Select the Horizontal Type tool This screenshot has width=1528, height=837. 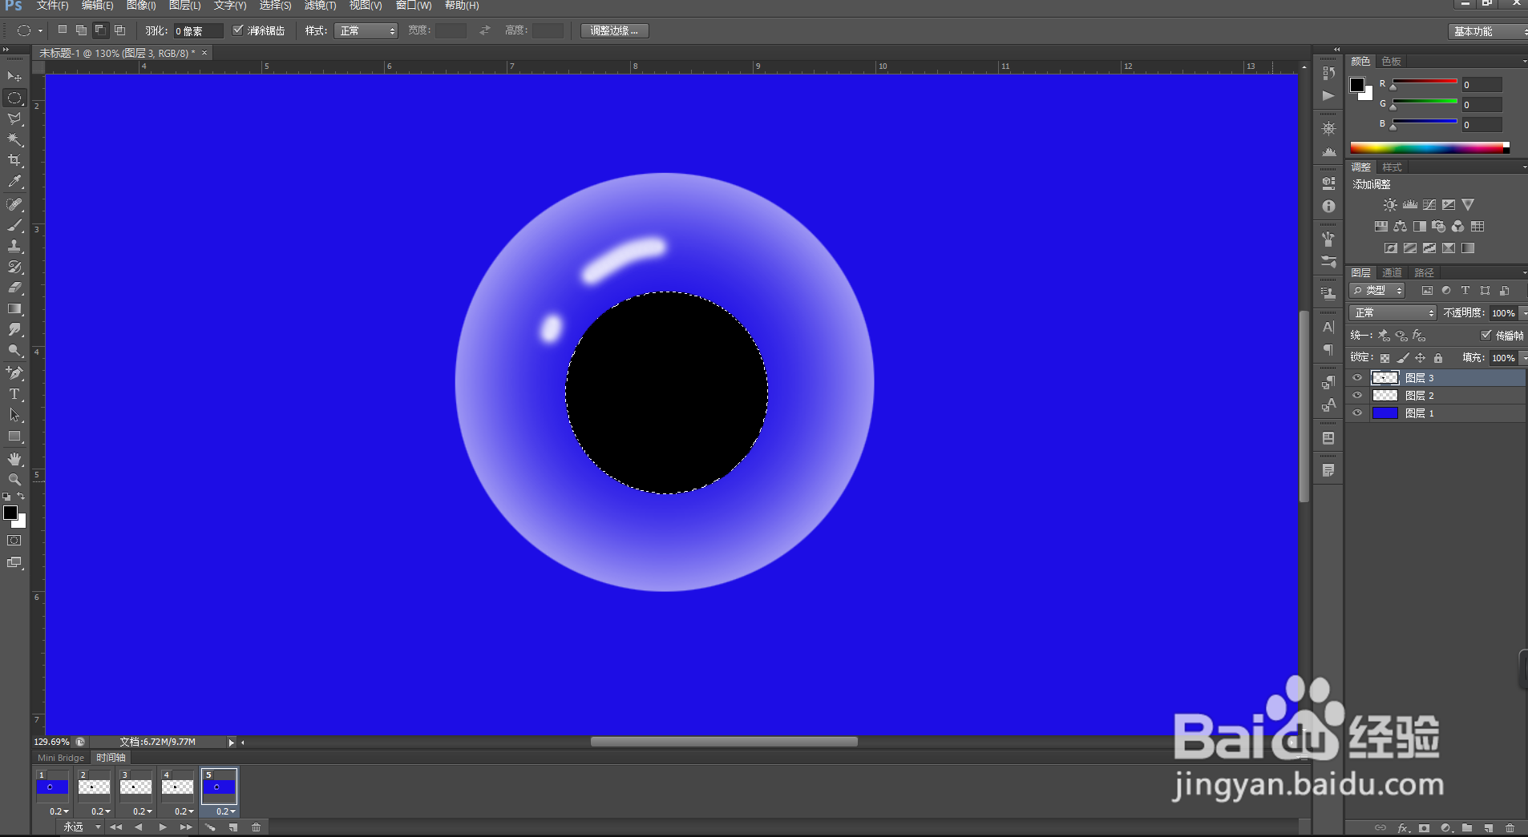pyautogui.click(x=14, y=394)
